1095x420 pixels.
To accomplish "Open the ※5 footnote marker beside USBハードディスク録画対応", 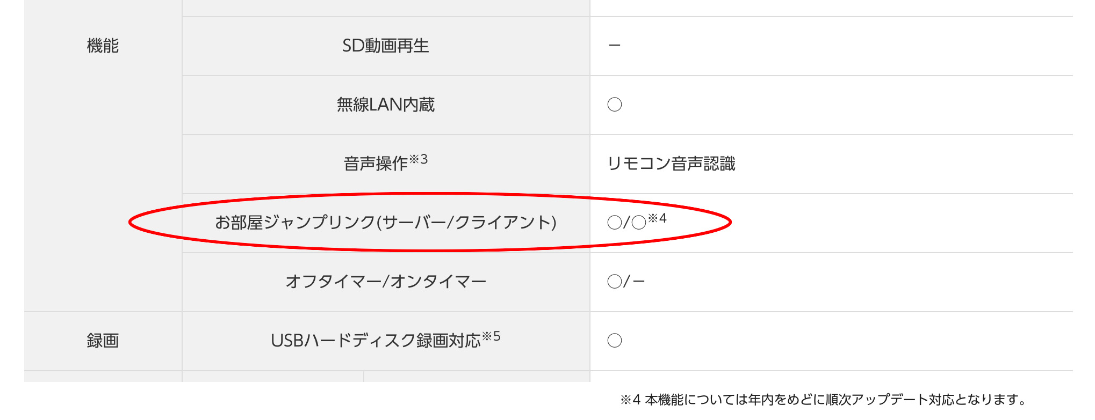I will coord(491,336).
